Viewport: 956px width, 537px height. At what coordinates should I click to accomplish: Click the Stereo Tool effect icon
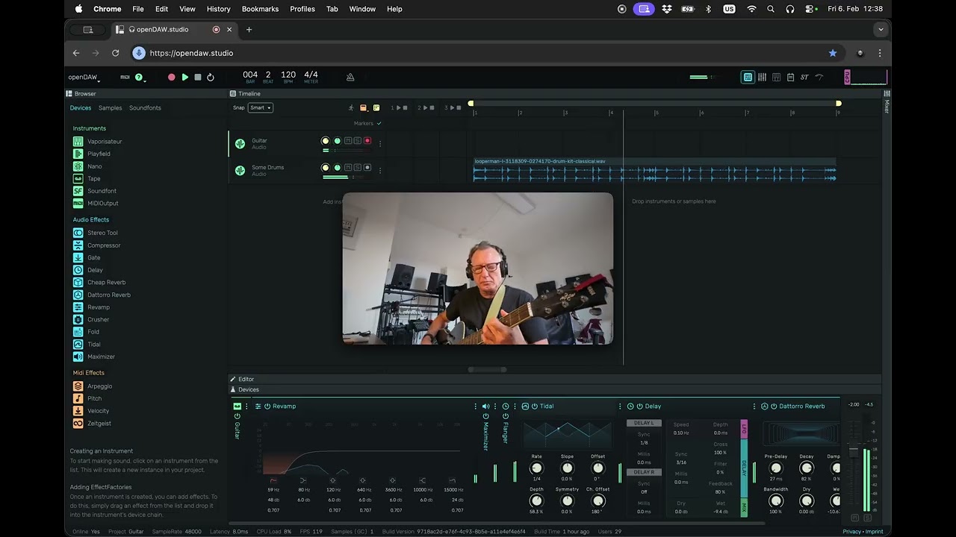78,233
